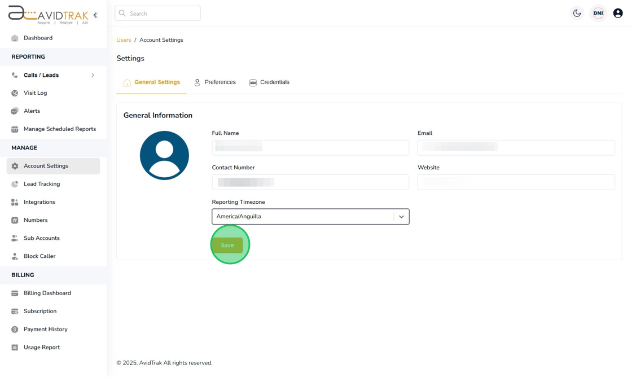This screenshot has height=377, width=632.
Task: Switch to Credentials tab
Action: tap(269, 82)
